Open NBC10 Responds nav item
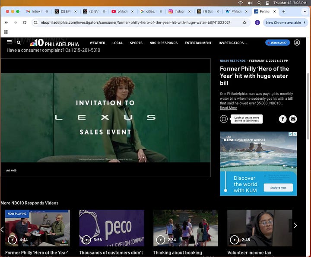Viewport: 311px width, 257px height. tap(163, 43)
